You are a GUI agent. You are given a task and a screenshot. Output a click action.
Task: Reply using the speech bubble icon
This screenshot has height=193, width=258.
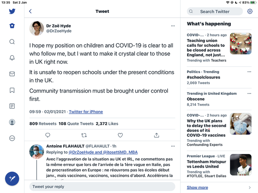48,135
